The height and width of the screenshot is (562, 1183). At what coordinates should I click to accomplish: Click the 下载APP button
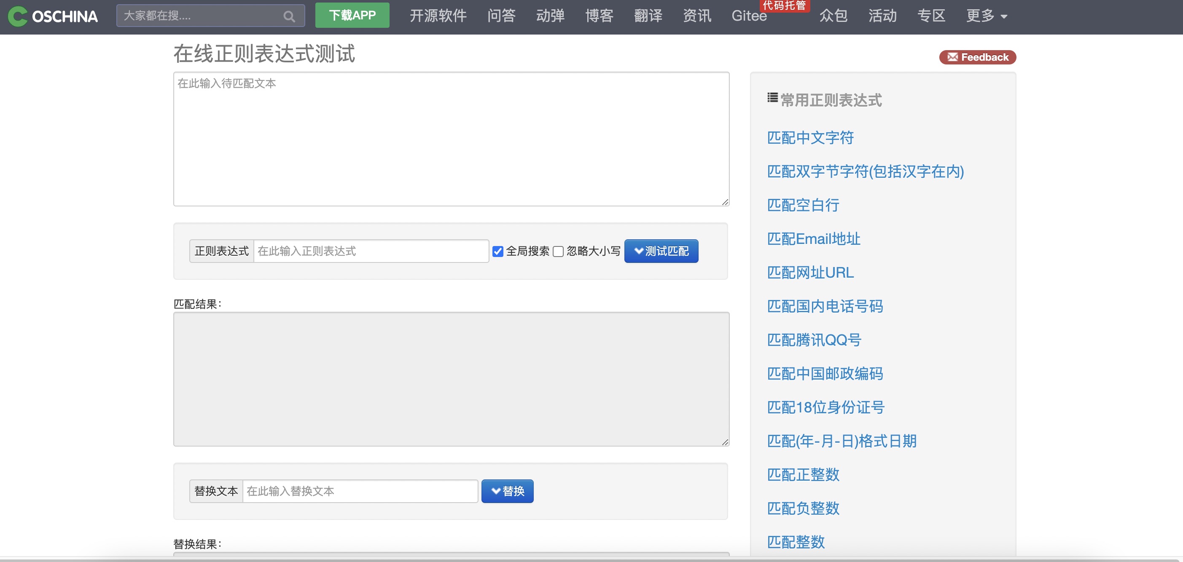coord(352,15)
